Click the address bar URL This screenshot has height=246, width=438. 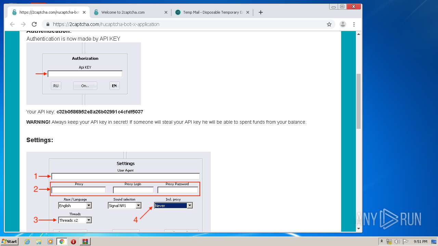[x=106, y=24]
